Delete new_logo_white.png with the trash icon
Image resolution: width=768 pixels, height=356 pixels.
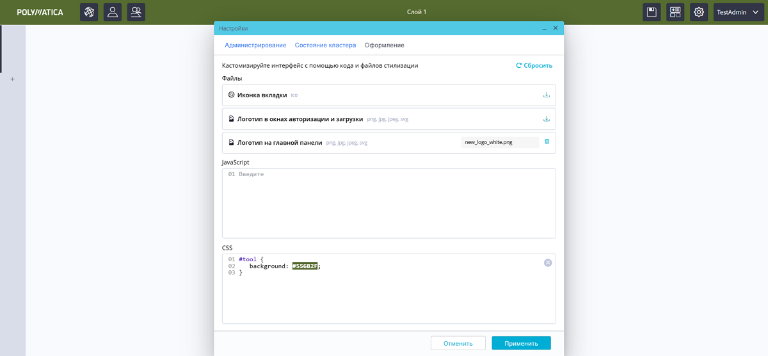547,142
